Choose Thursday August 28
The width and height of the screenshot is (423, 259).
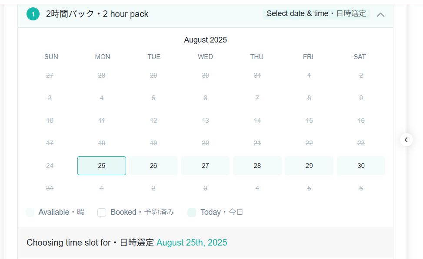[257, 166]
